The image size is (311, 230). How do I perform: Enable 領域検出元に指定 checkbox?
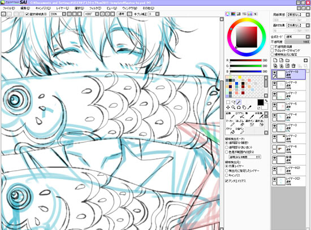pyautogui.click(x=273, y=54)
